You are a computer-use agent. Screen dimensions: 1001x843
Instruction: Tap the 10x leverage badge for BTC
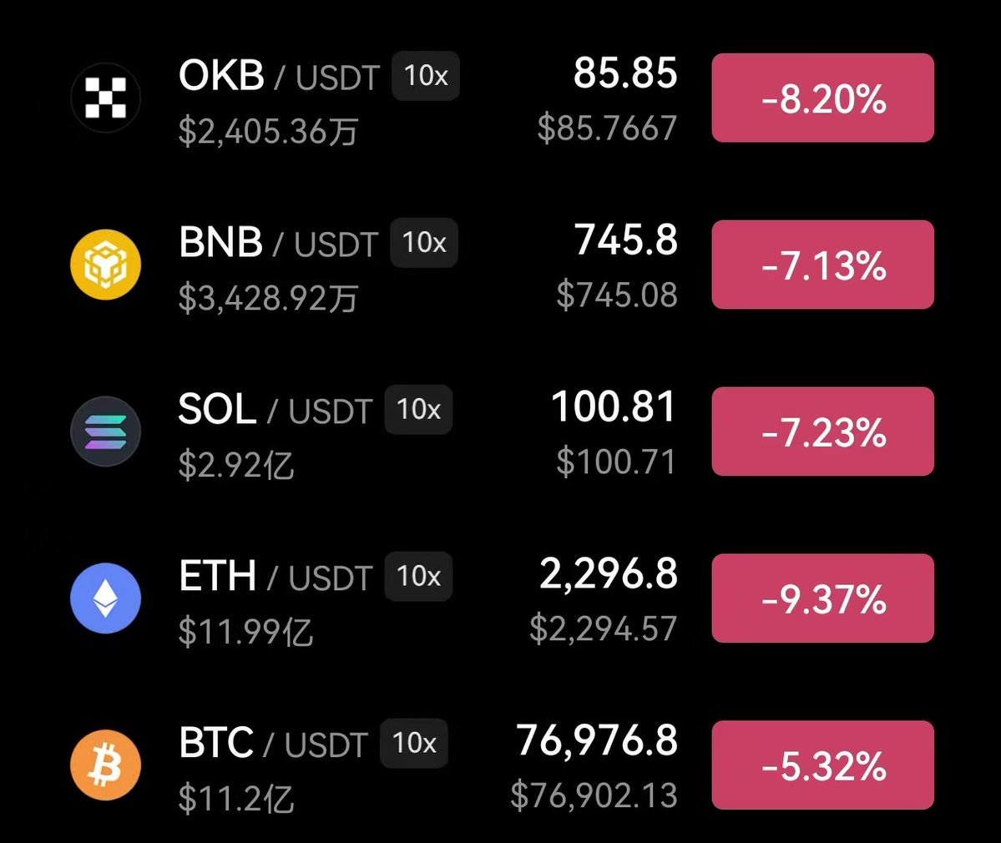pos(414,744)
